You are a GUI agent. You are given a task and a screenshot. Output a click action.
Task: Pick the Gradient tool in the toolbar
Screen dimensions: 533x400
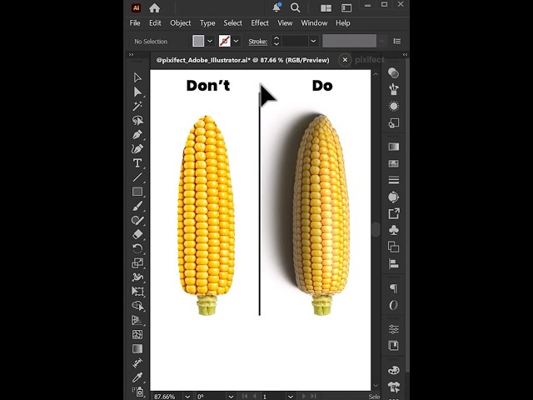click(x=137, y=348)
